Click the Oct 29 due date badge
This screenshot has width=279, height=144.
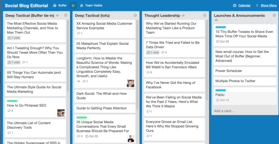[223, 41]
